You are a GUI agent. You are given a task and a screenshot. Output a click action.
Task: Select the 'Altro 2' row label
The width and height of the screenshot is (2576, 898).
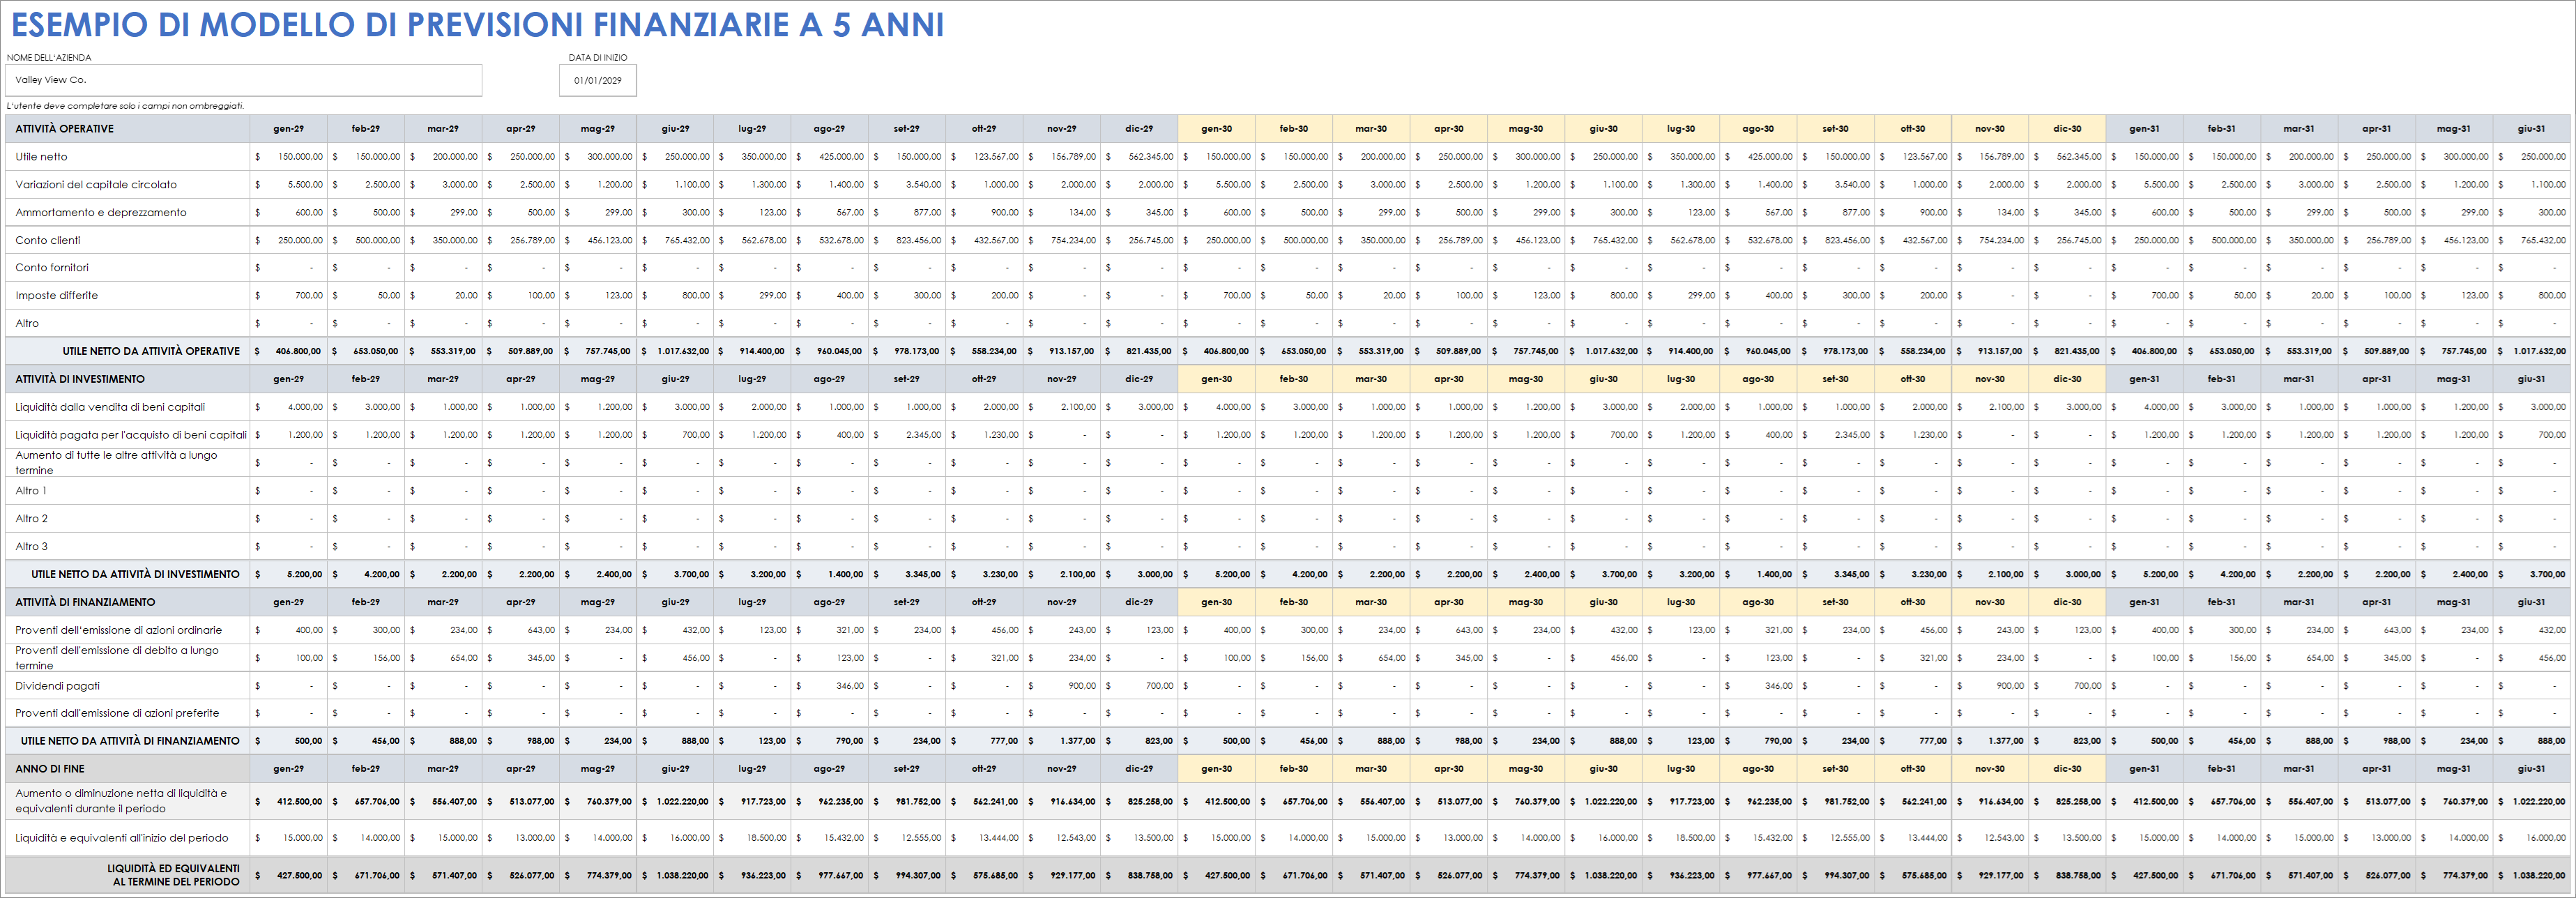click(x=31, y=519)
